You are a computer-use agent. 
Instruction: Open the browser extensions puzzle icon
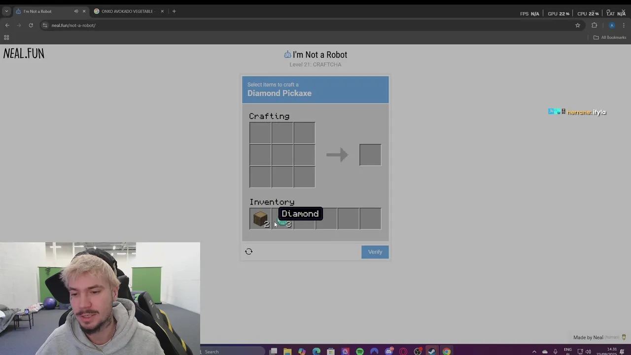594,25
